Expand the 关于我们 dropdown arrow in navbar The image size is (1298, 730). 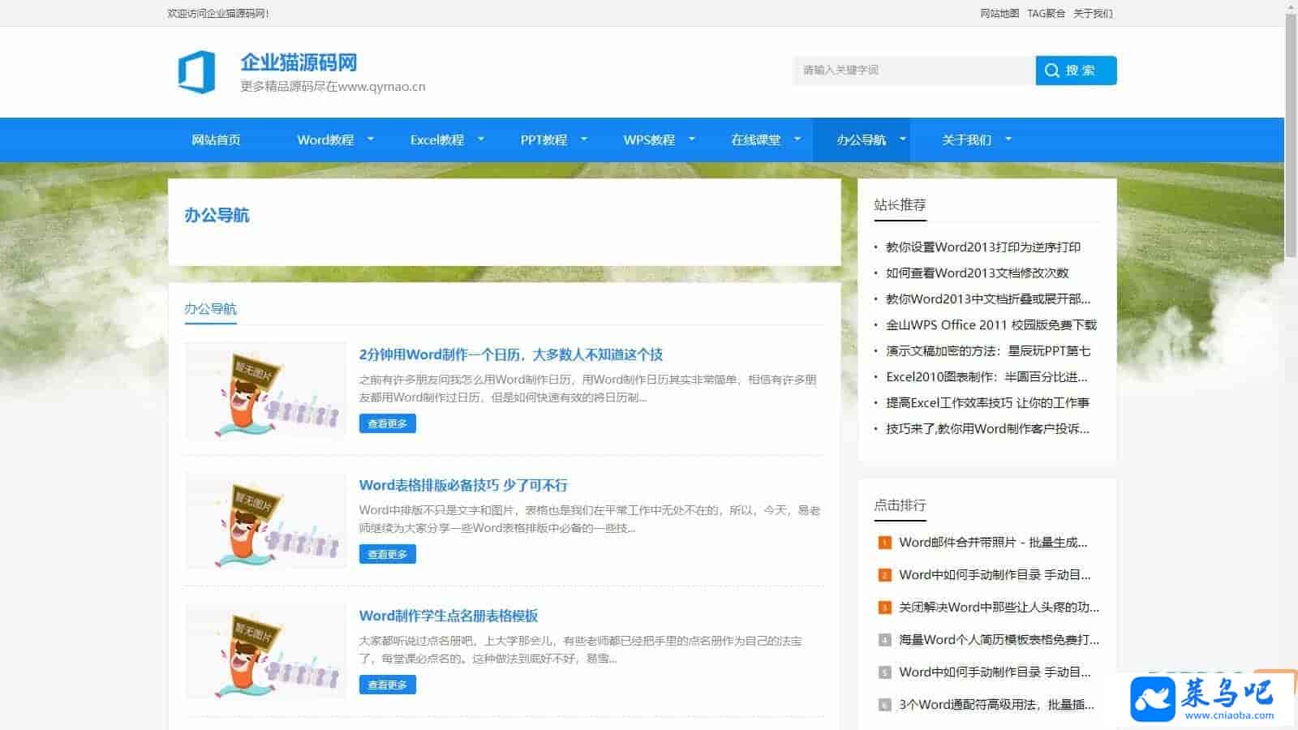(1008, 140)
